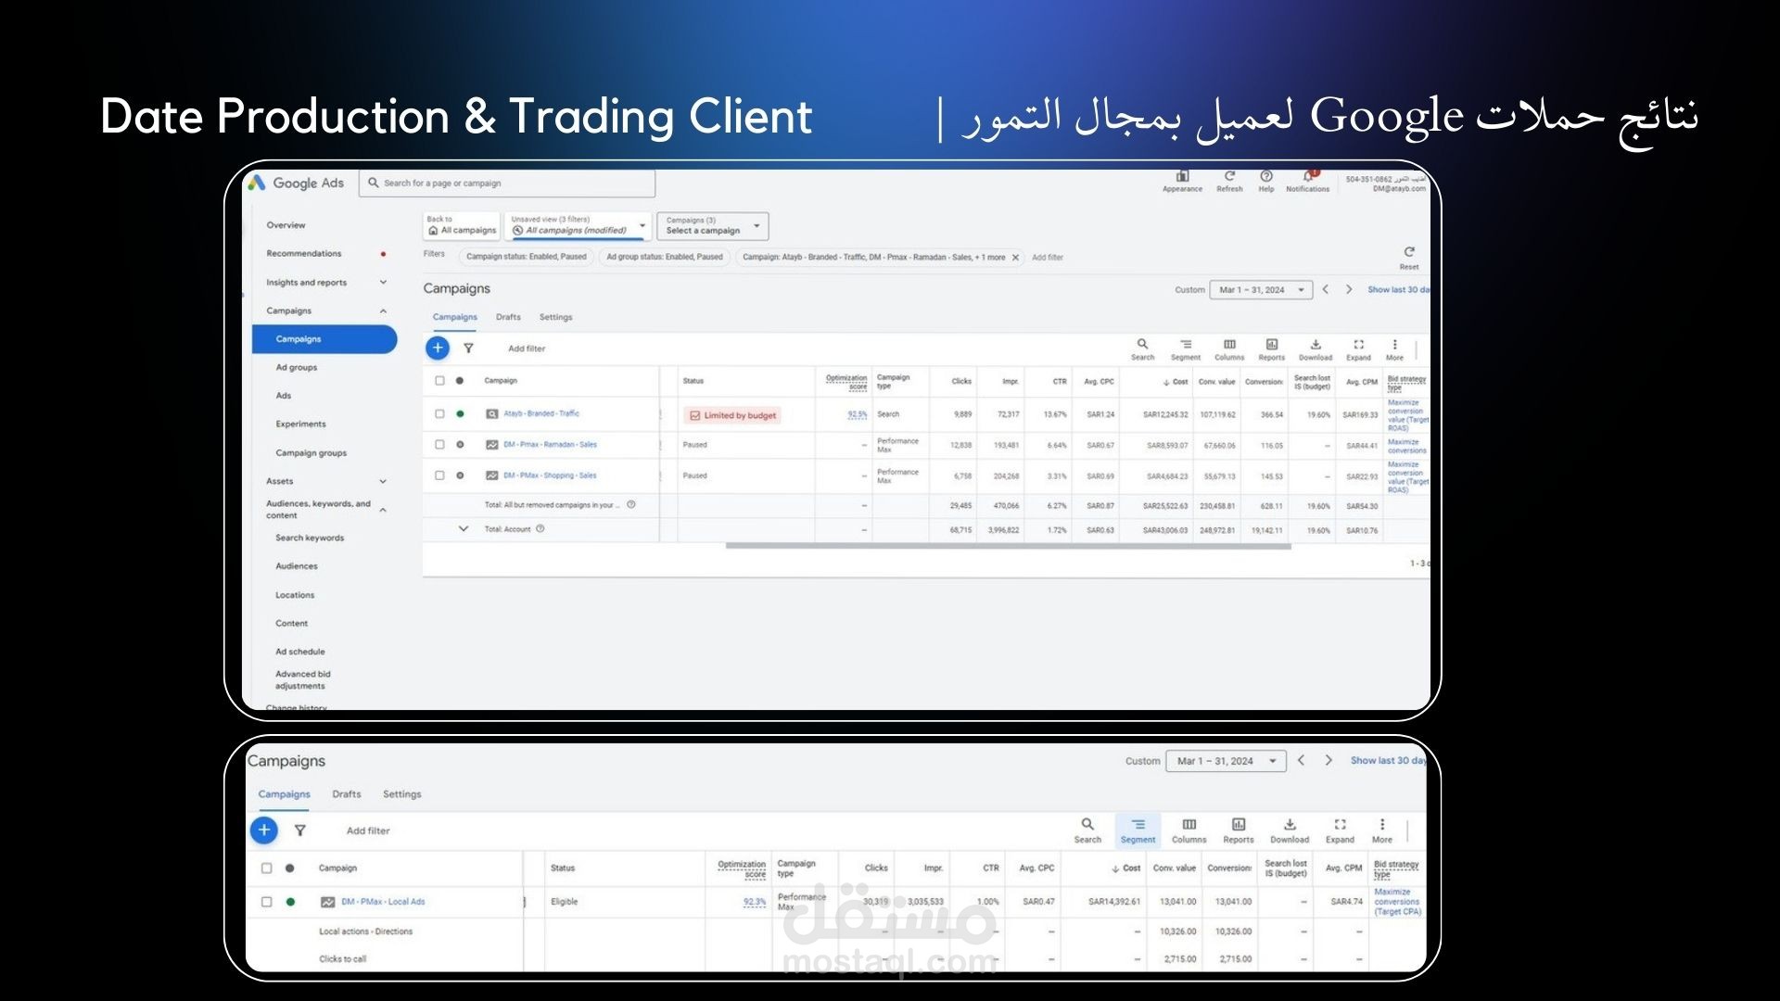
Task: Expand the Total: Account row chevron
Action: (x=464, y=529)
